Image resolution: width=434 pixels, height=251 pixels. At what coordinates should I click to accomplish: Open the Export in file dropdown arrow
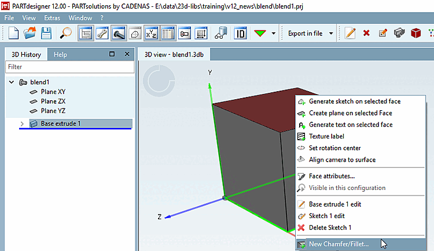[331, 33]
